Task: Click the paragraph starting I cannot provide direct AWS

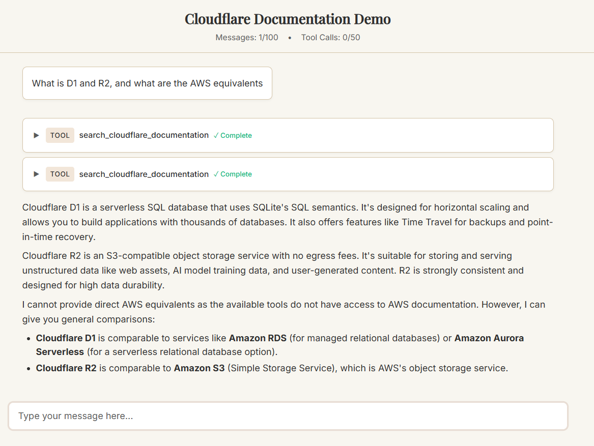Action: point(284,312)
